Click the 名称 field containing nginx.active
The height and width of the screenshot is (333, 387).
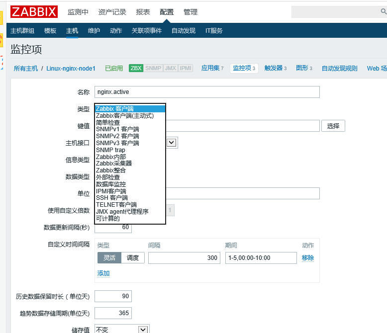(207, 92)
